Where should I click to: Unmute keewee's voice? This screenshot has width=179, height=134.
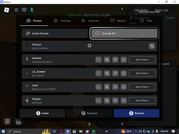click(98, 60)
